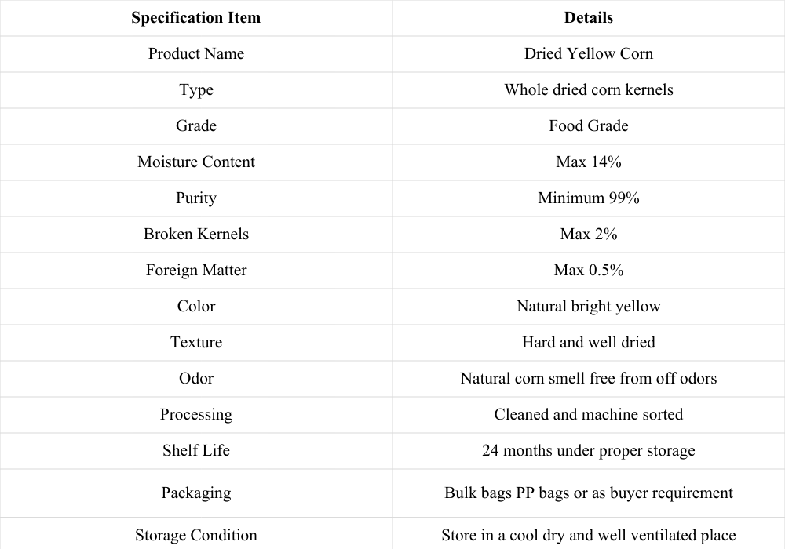Click the Bulk bags PP bags cell
785x549 pixels.
point(589,493)
